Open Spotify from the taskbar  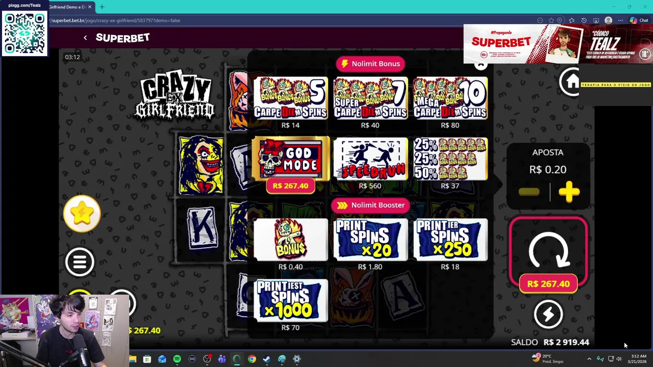click(177, 359)
